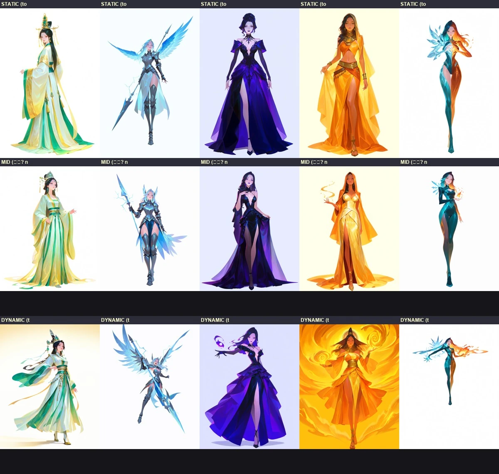Click STATIC label above ice-fire bodysuit woman
Screen dimensions: 499x474
pyautogui.click(x=413, y=4)
